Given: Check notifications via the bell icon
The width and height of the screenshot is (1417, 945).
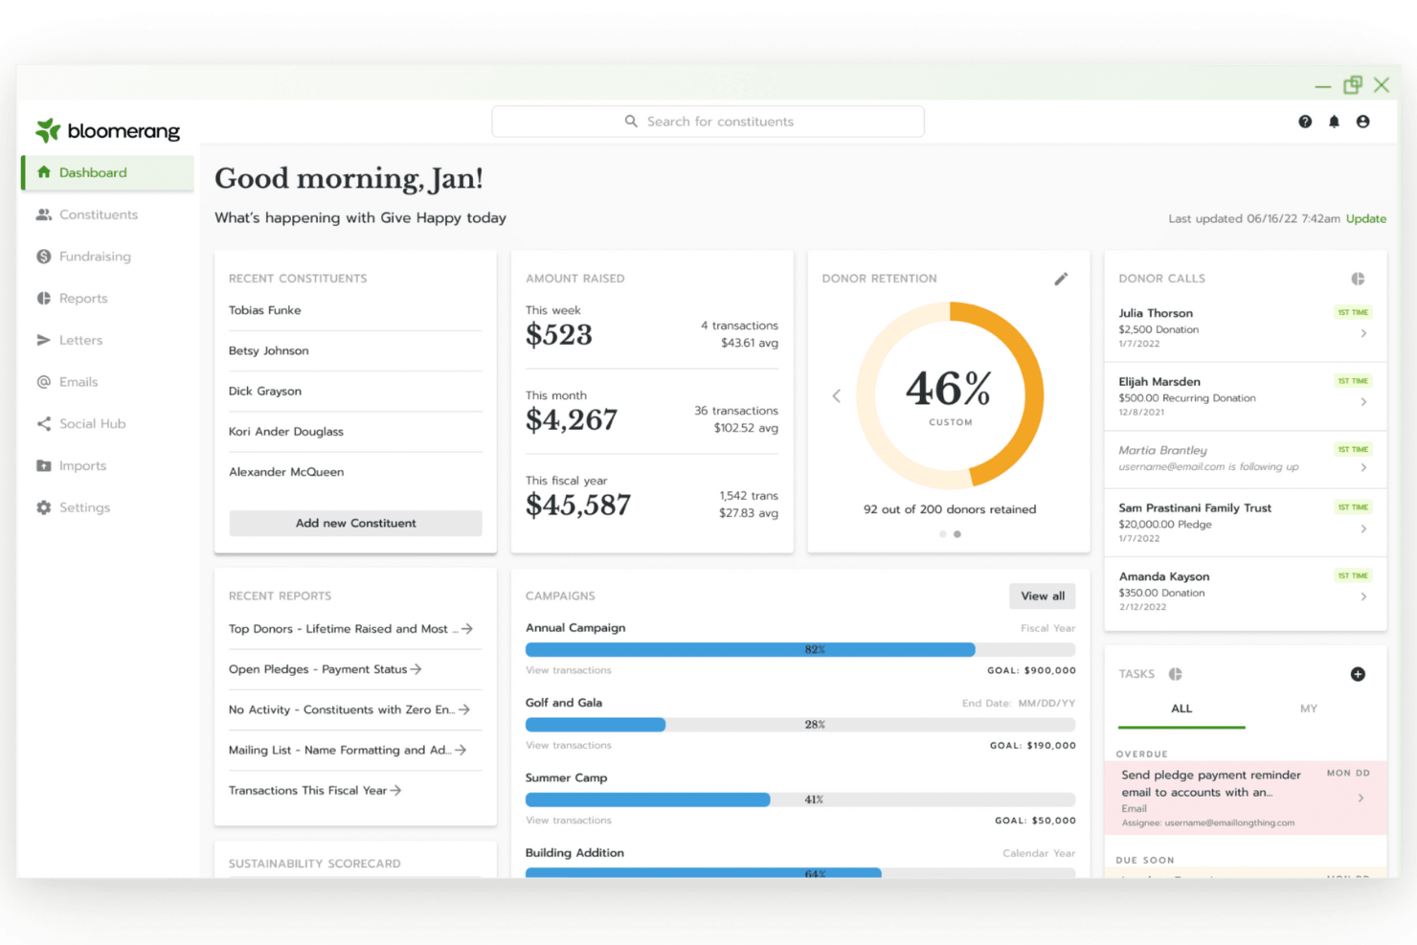Looking at the screenshot, I should 1334,121.
